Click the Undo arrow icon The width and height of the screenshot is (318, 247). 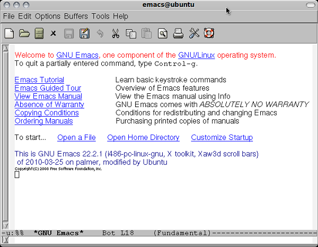[100, 33]
